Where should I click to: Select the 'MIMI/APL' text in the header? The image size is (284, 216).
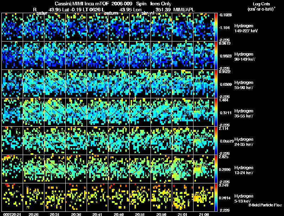pyautogui.click(x=184, y=10)
